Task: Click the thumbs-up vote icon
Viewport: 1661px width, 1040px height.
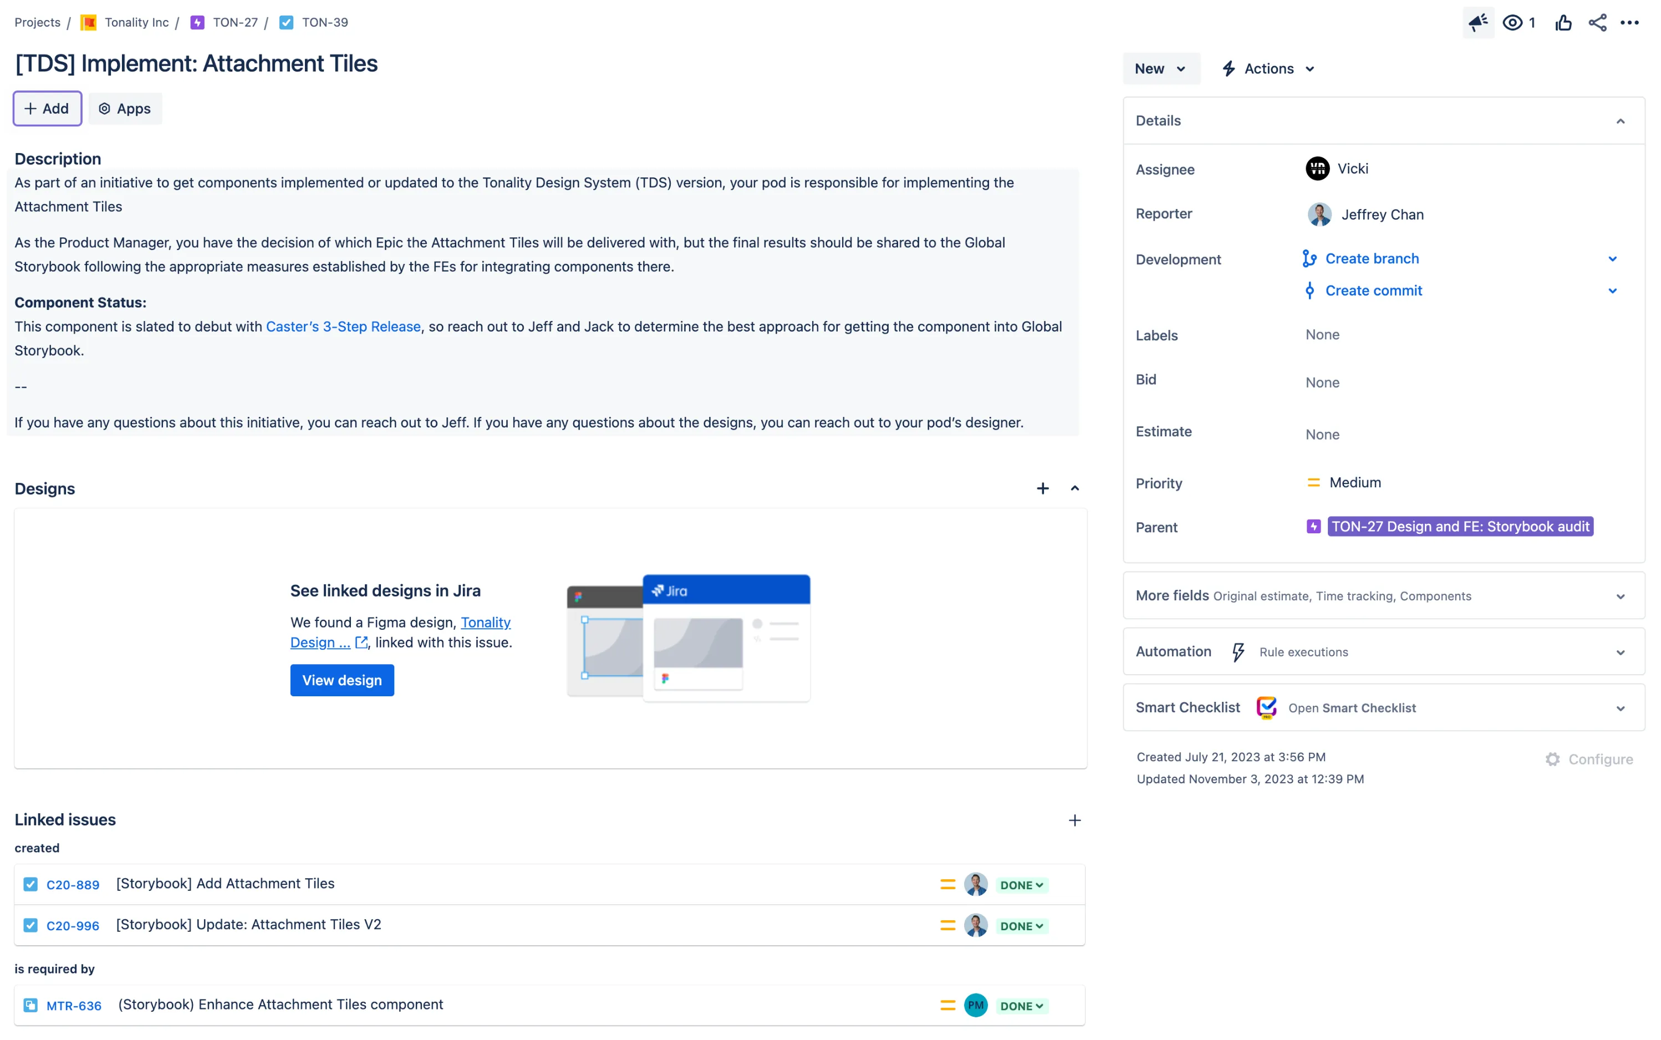Action: click(1563, 23)
